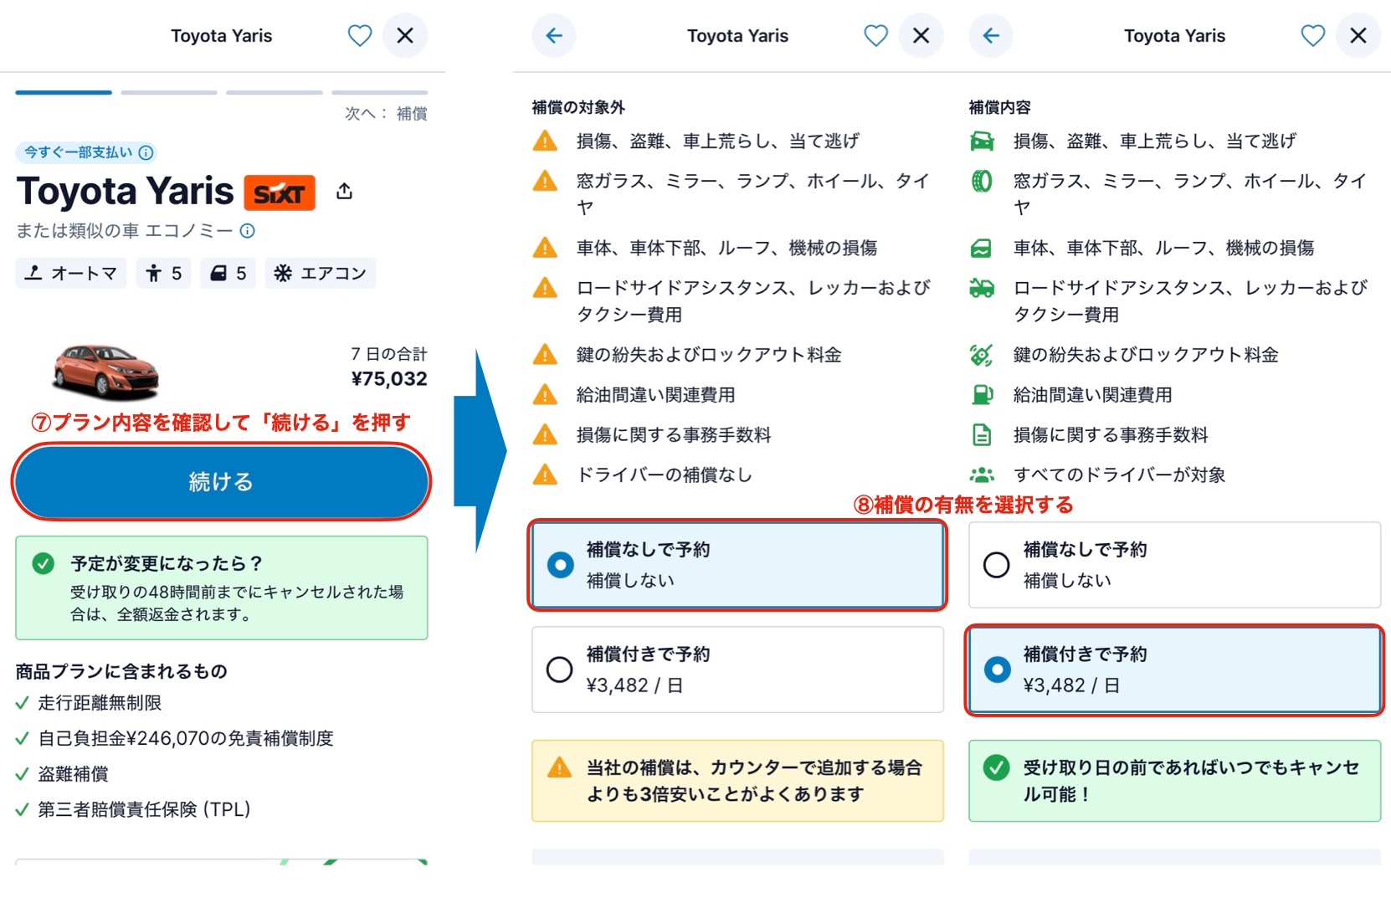Tap key icon beside 鍵の紛失 in 補償内容

[x=982, y=356]
